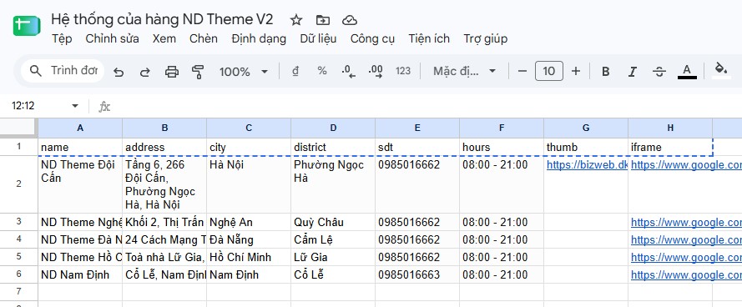Click the select-all corner box
Screen dimensions: 742x307
click(x=18, y=128)
